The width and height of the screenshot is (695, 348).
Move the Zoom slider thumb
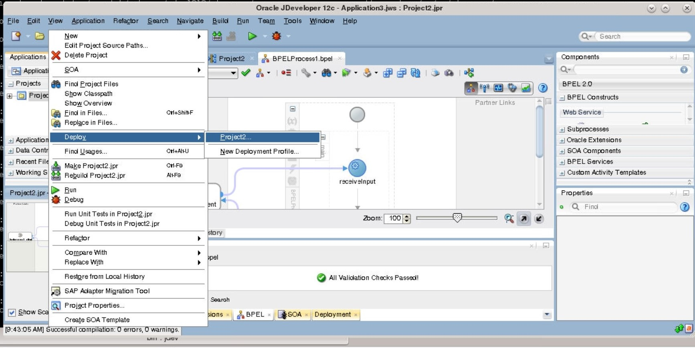click(457, 218)
